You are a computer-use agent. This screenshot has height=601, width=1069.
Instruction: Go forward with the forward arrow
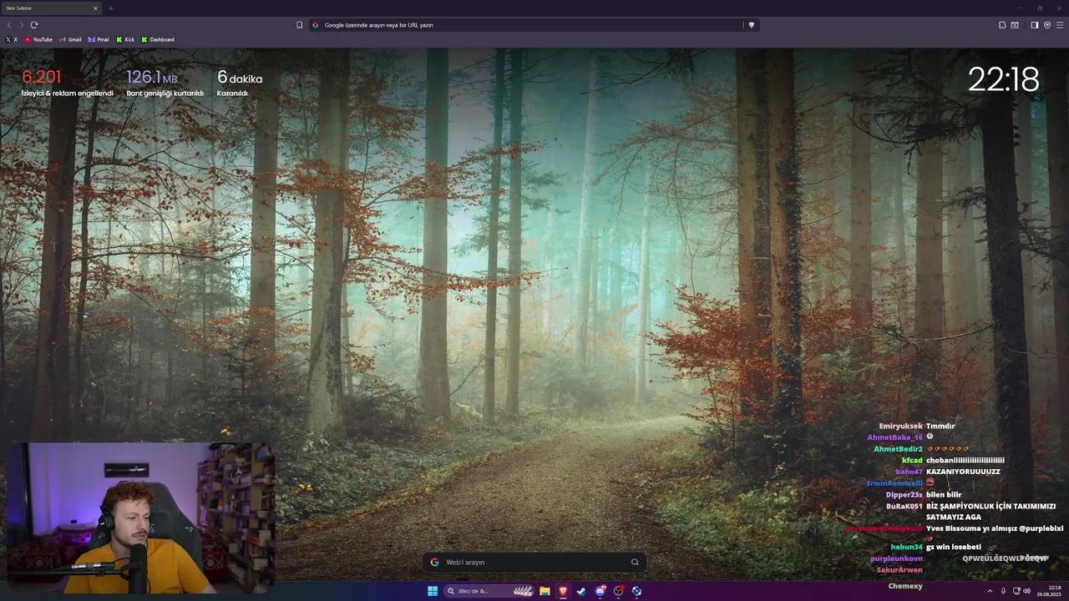(x=22, y=25)
